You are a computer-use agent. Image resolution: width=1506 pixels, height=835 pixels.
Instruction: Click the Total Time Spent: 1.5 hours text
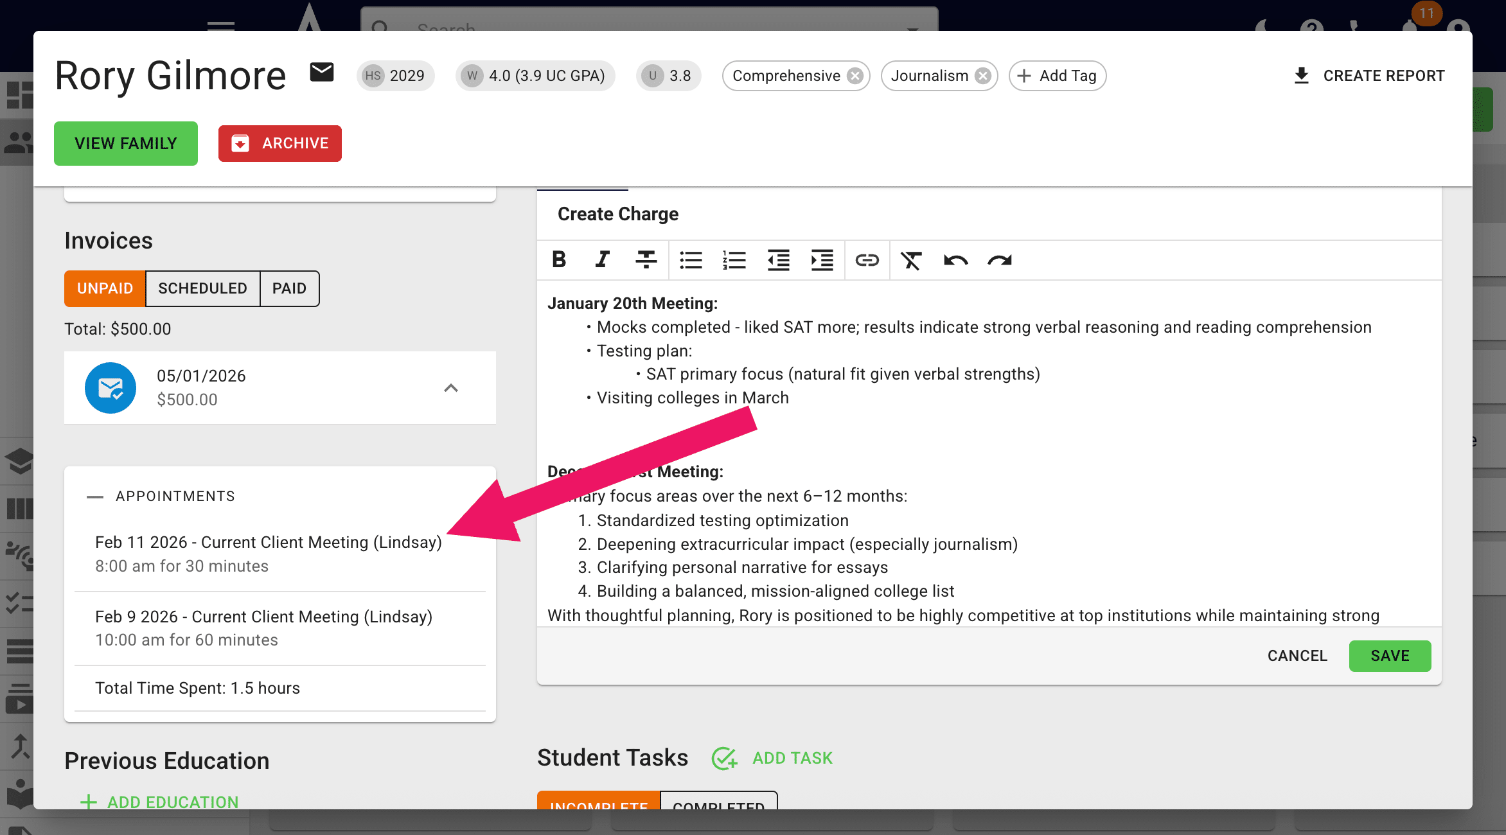coord(197,688)
